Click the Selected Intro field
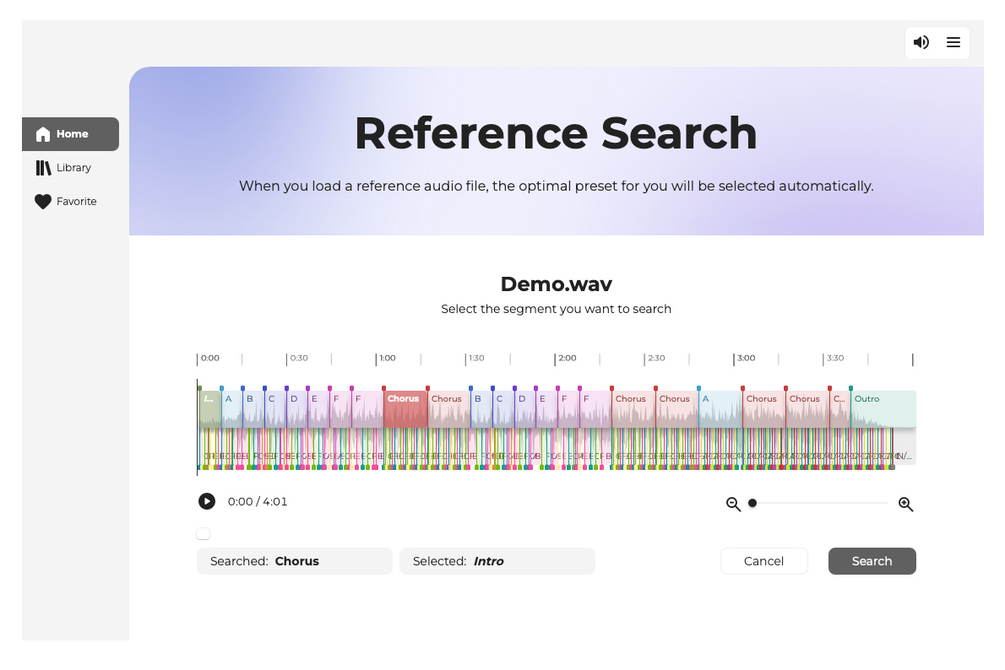The image size is (1005, 670). [x=497, y=561]
